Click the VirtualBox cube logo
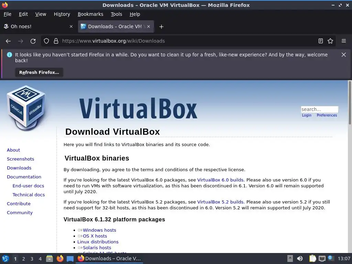352x264 pixels. click(26, 108)
